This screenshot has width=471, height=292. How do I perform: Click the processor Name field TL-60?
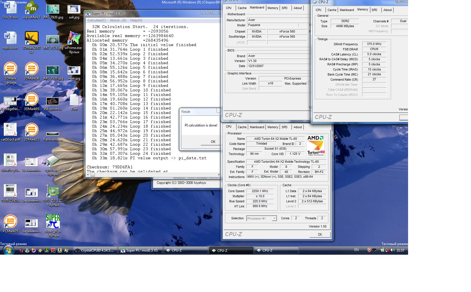tap(275, 139)
